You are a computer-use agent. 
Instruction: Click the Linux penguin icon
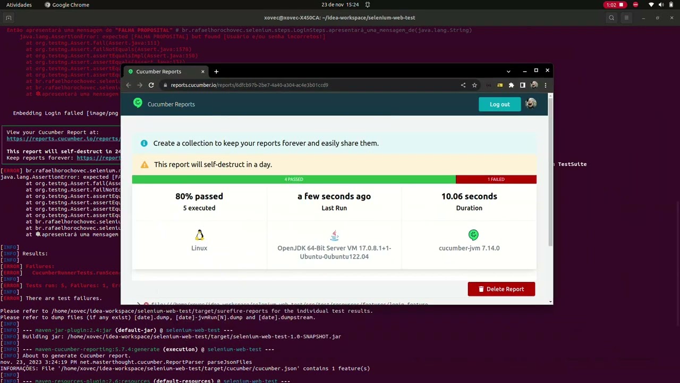click(199, 235)
